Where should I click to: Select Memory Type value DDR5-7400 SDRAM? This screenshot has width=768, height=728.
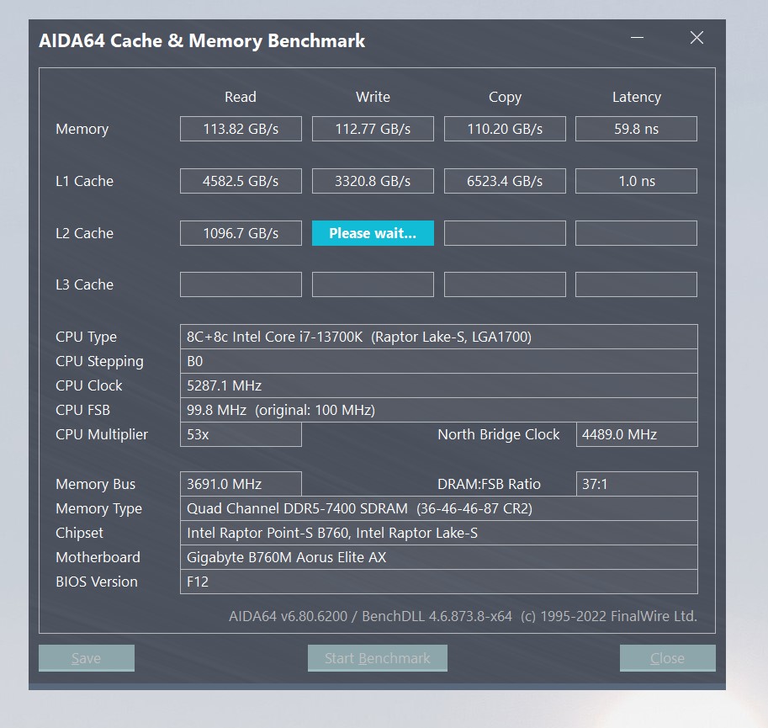point(438,508)
